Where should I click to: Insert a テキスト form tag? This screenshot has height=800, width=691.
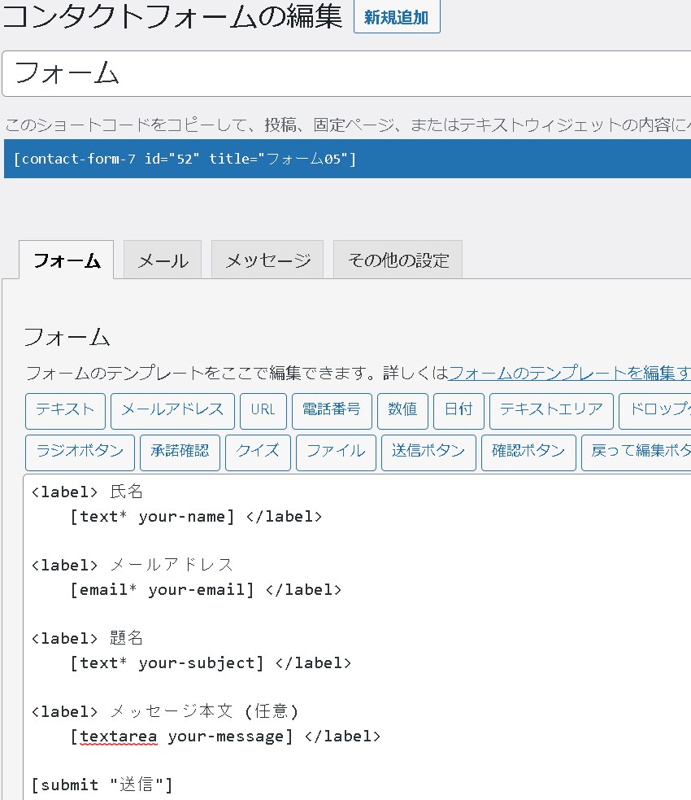tap(65, 410)
